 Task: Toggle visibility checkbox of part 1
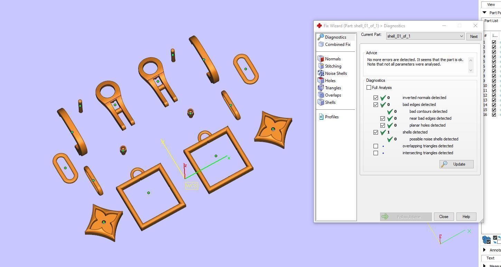click(494, 42)
